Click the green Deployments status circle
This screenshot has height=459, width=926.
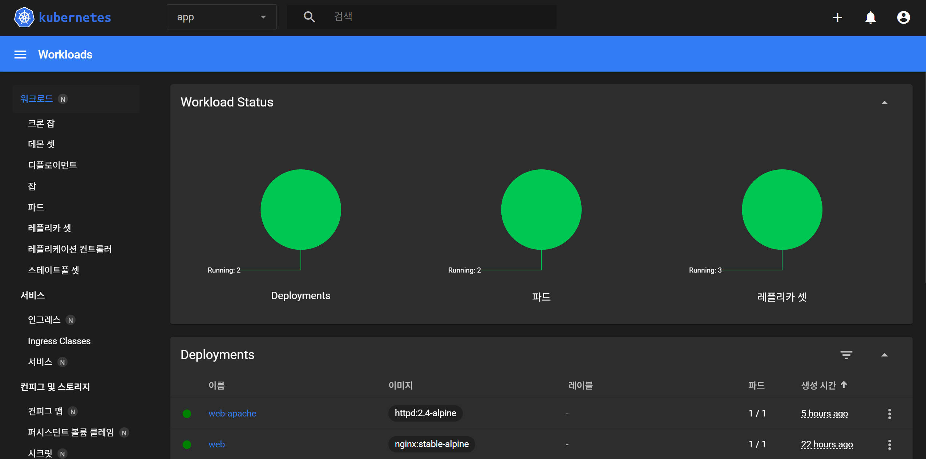pyautogui.click(x=300, y=210)
